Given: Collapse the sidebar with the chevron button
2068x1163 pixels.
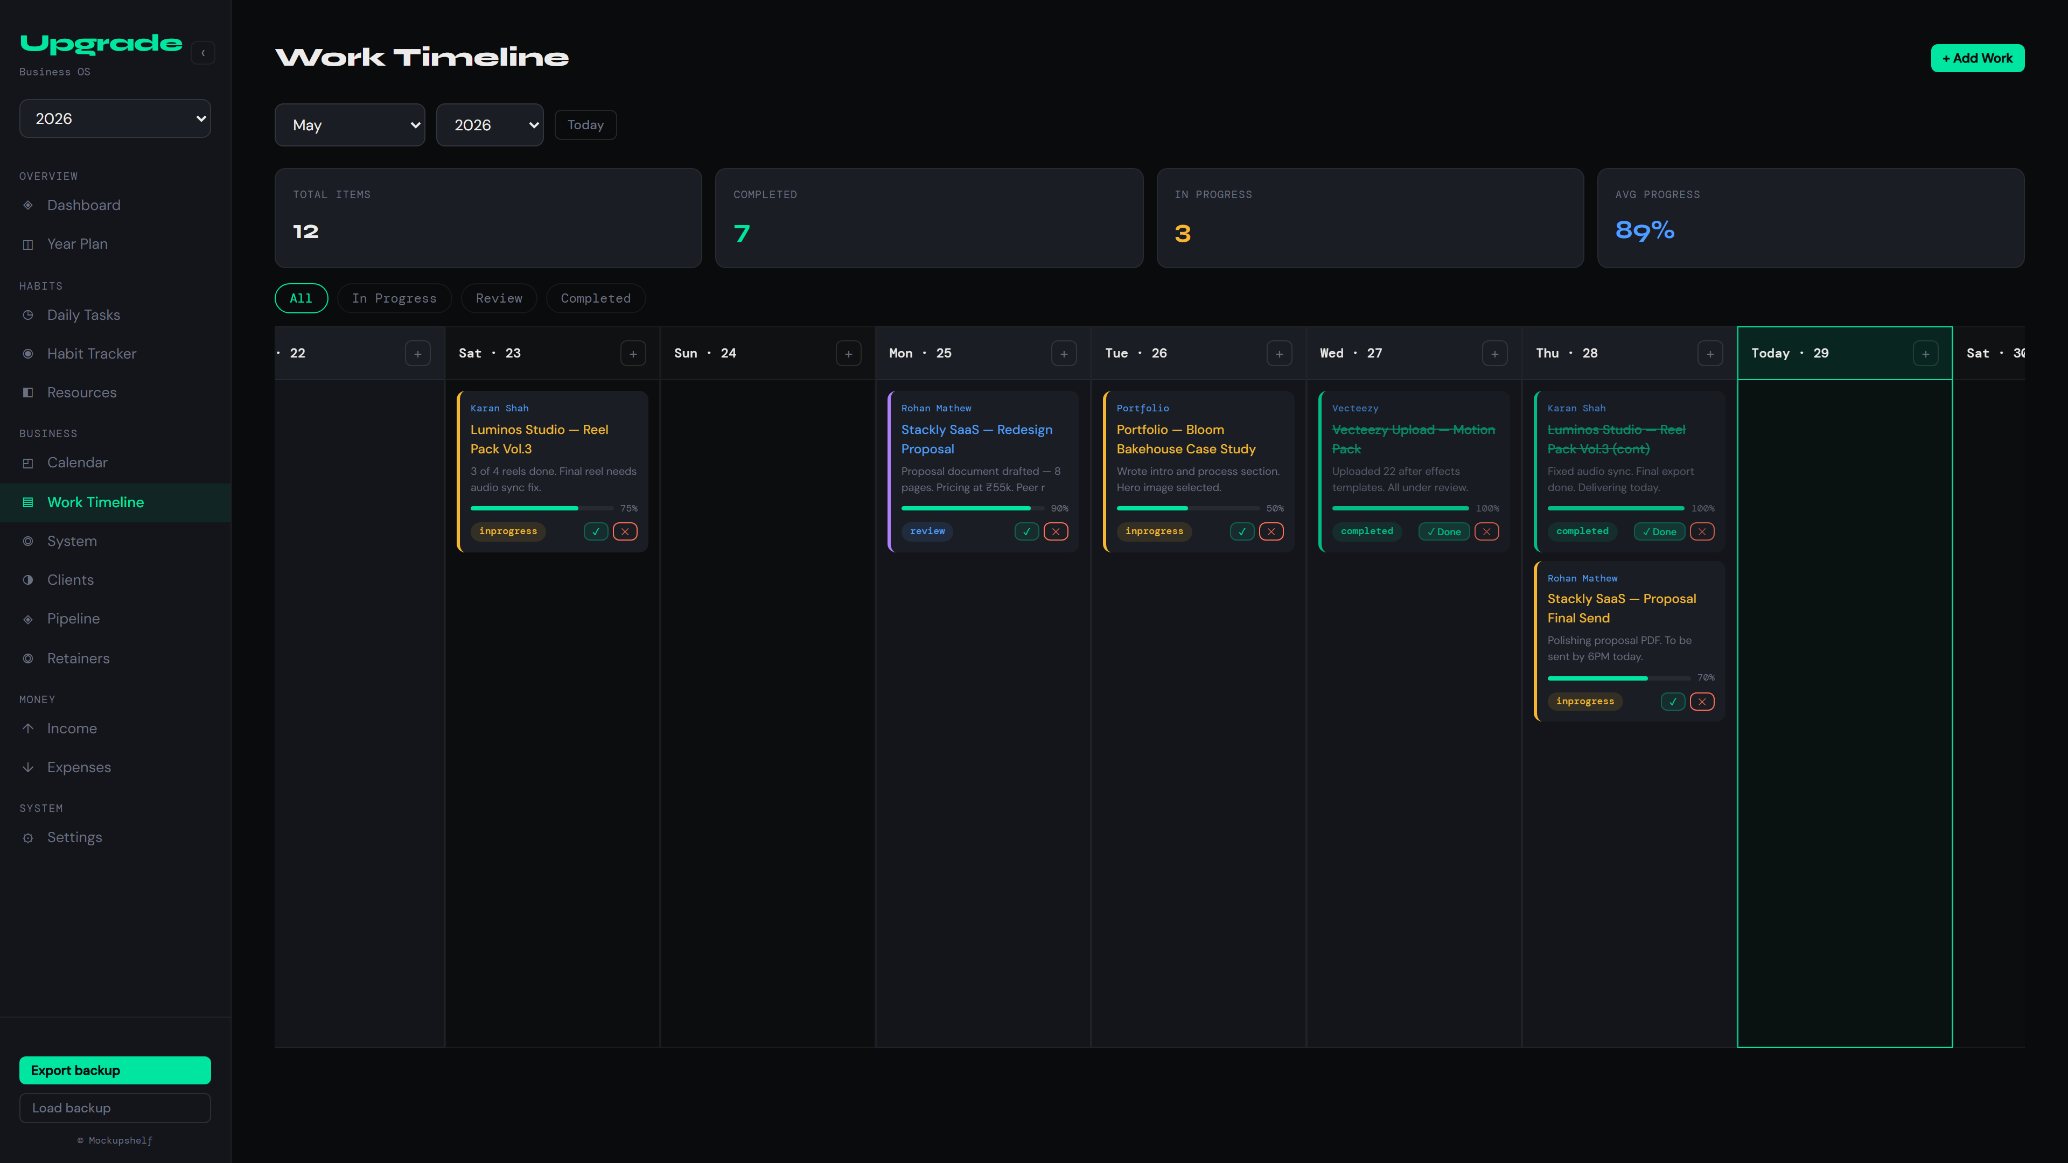Looking at the screenshot, I should tap(203, 53).
